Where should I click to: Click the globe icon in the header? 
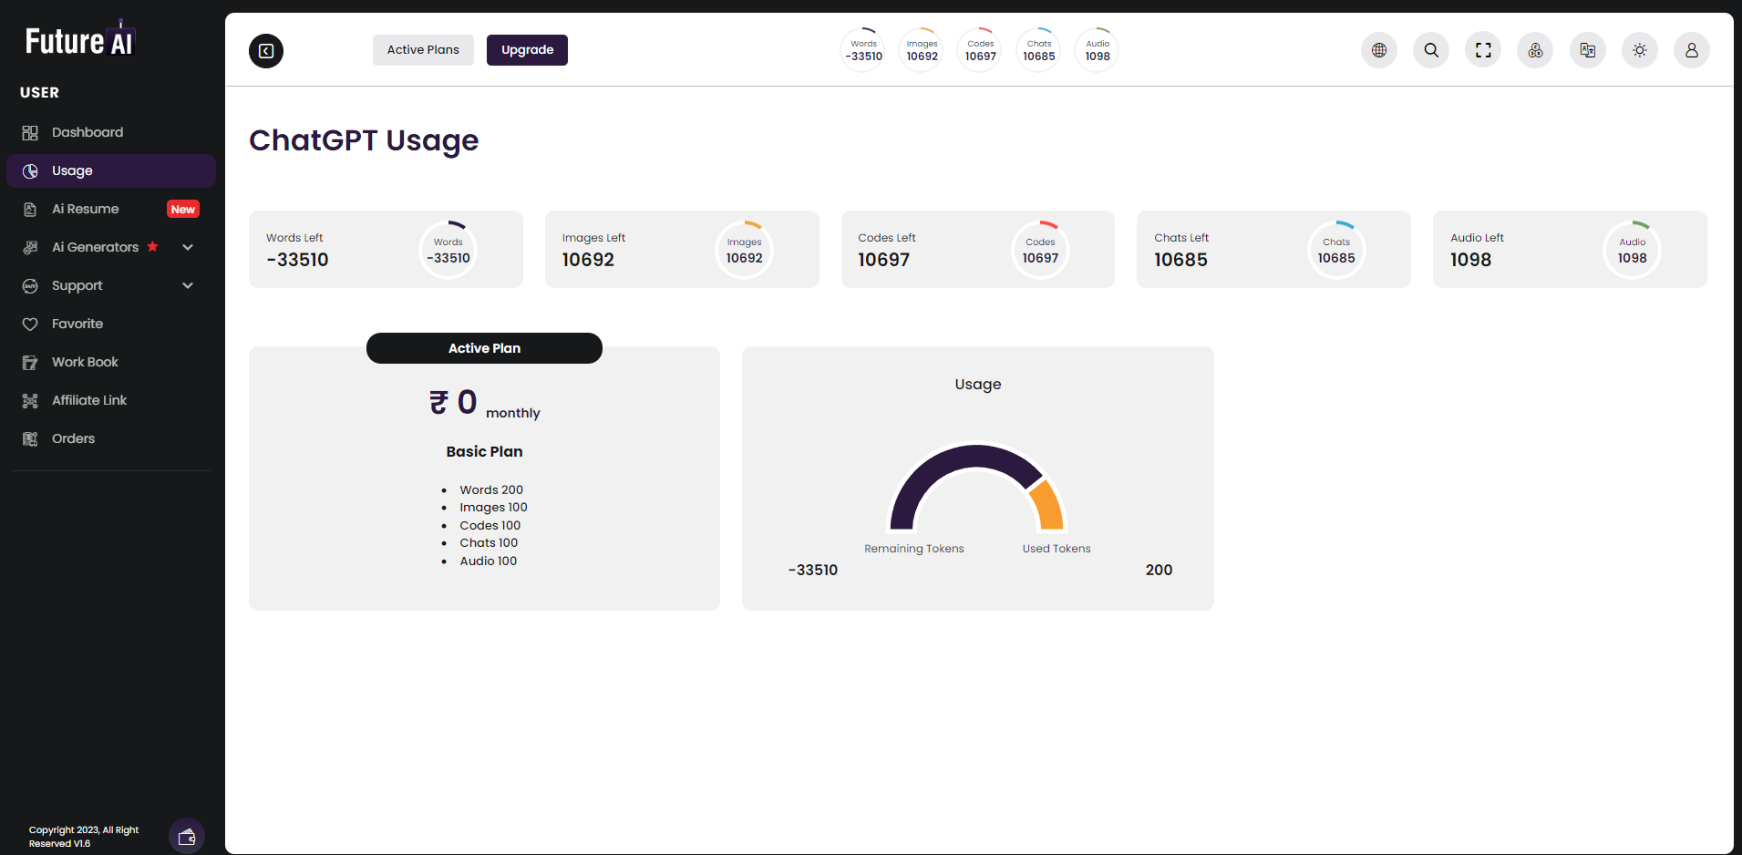pyautogui.click(x=1379, y=50)
